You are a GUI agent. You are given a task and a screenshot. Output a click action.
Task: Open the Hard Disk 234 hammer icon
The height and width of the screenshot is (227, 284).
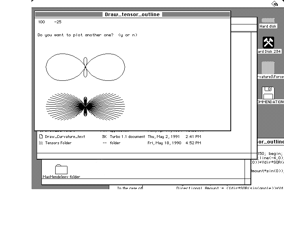tap(269, 42)
